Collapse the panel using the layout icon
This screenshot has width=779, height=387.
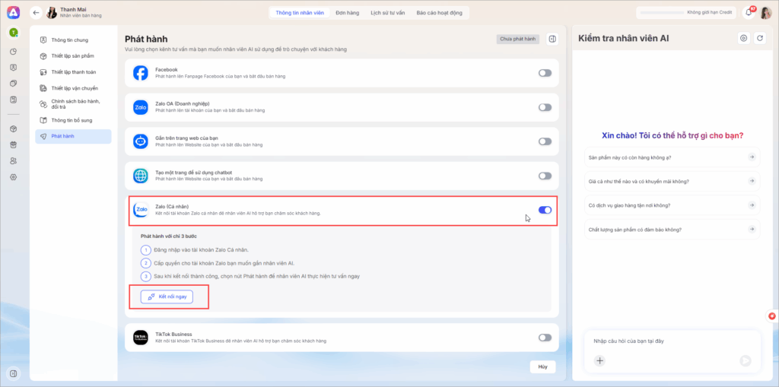click(552, 39)
